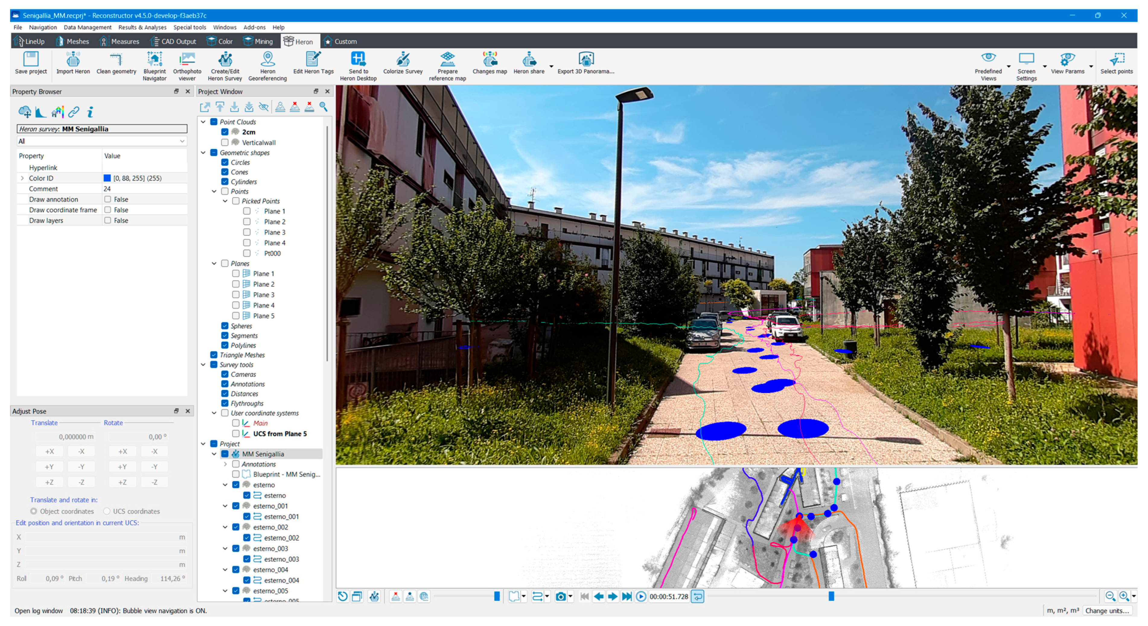Open Heron Georeferencing tool
This screenshot has height=626, width=1148.
[x=267, y=59]
